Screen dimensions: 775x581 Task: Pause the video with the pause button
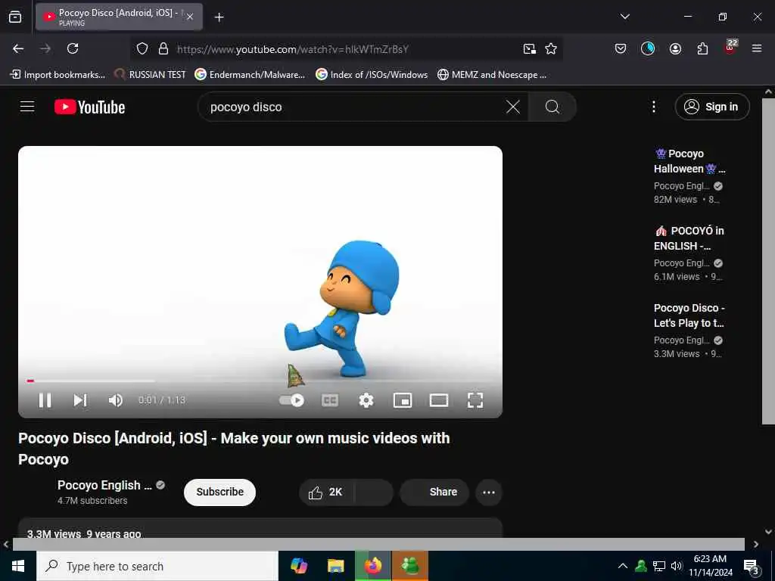click(45, 400)
